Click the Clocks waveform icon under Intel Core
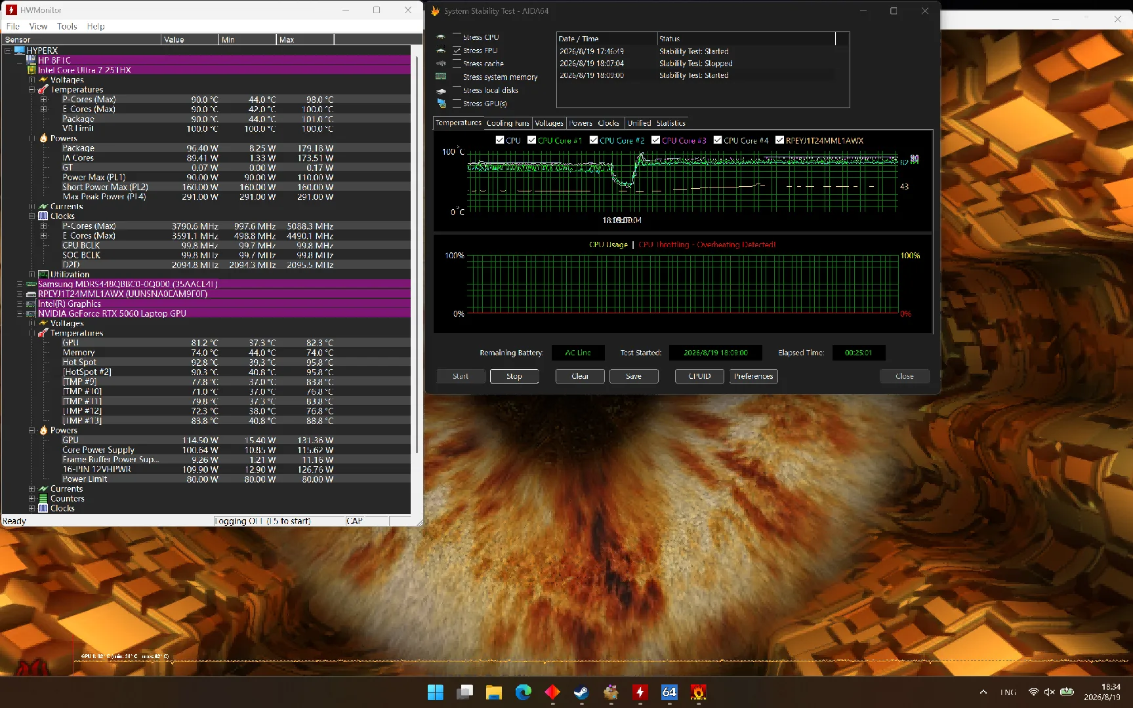 click(x=43, y=216)
